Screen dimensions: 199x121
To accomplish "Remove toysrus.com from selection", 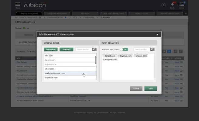I will tap(119, 56).
